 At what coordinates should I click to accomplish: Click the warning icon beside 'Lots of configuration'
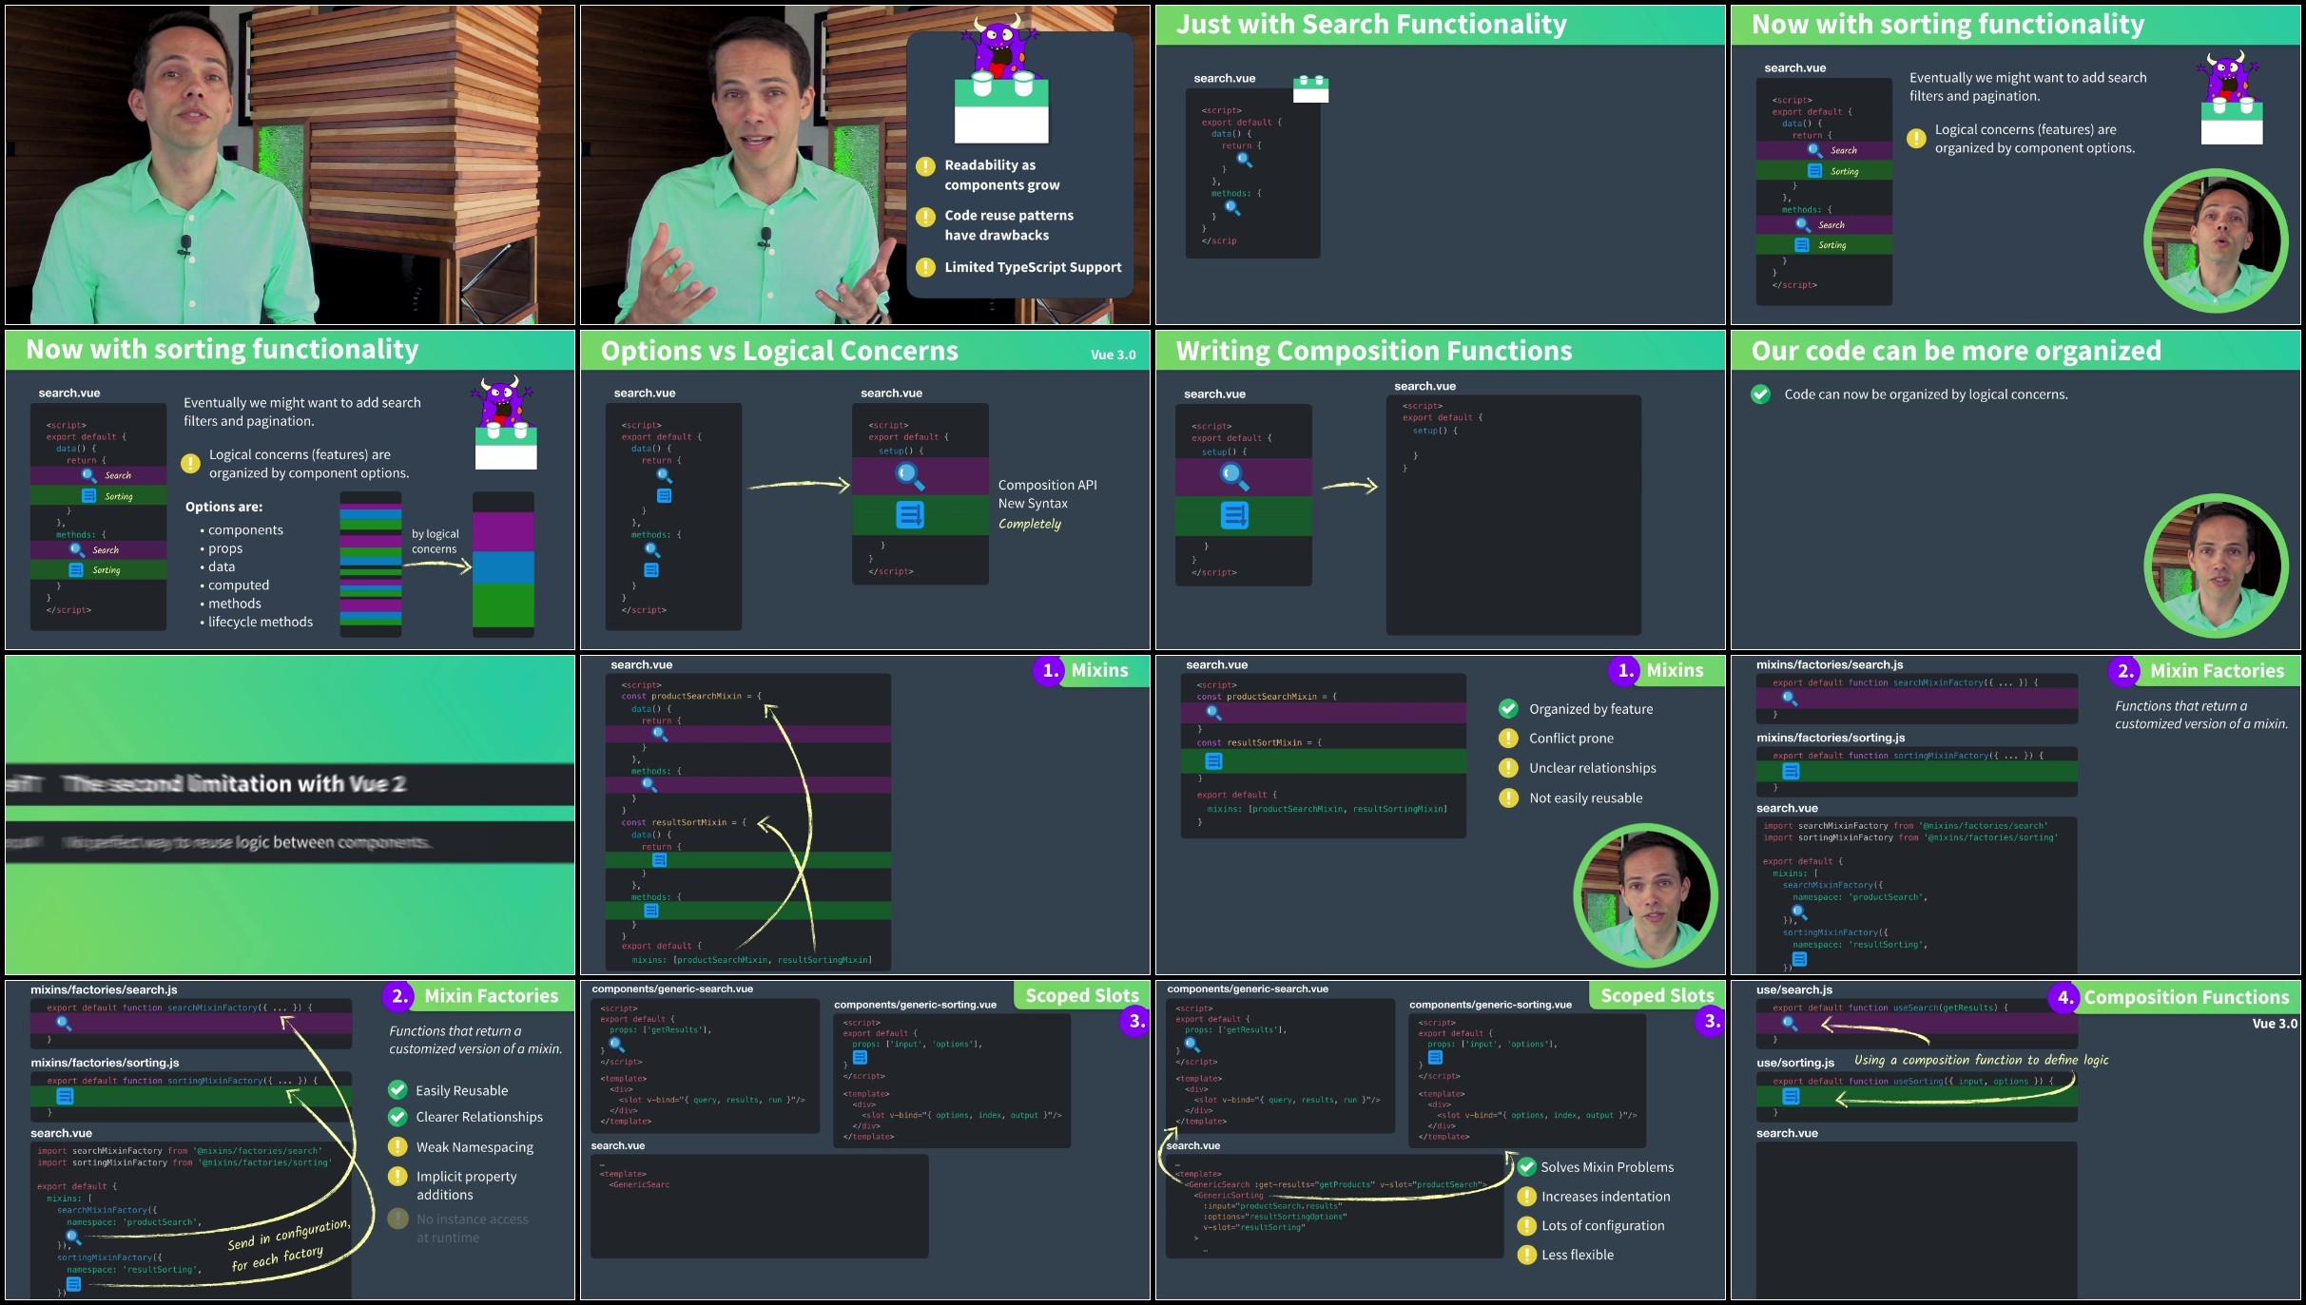click(1527, 1226)
